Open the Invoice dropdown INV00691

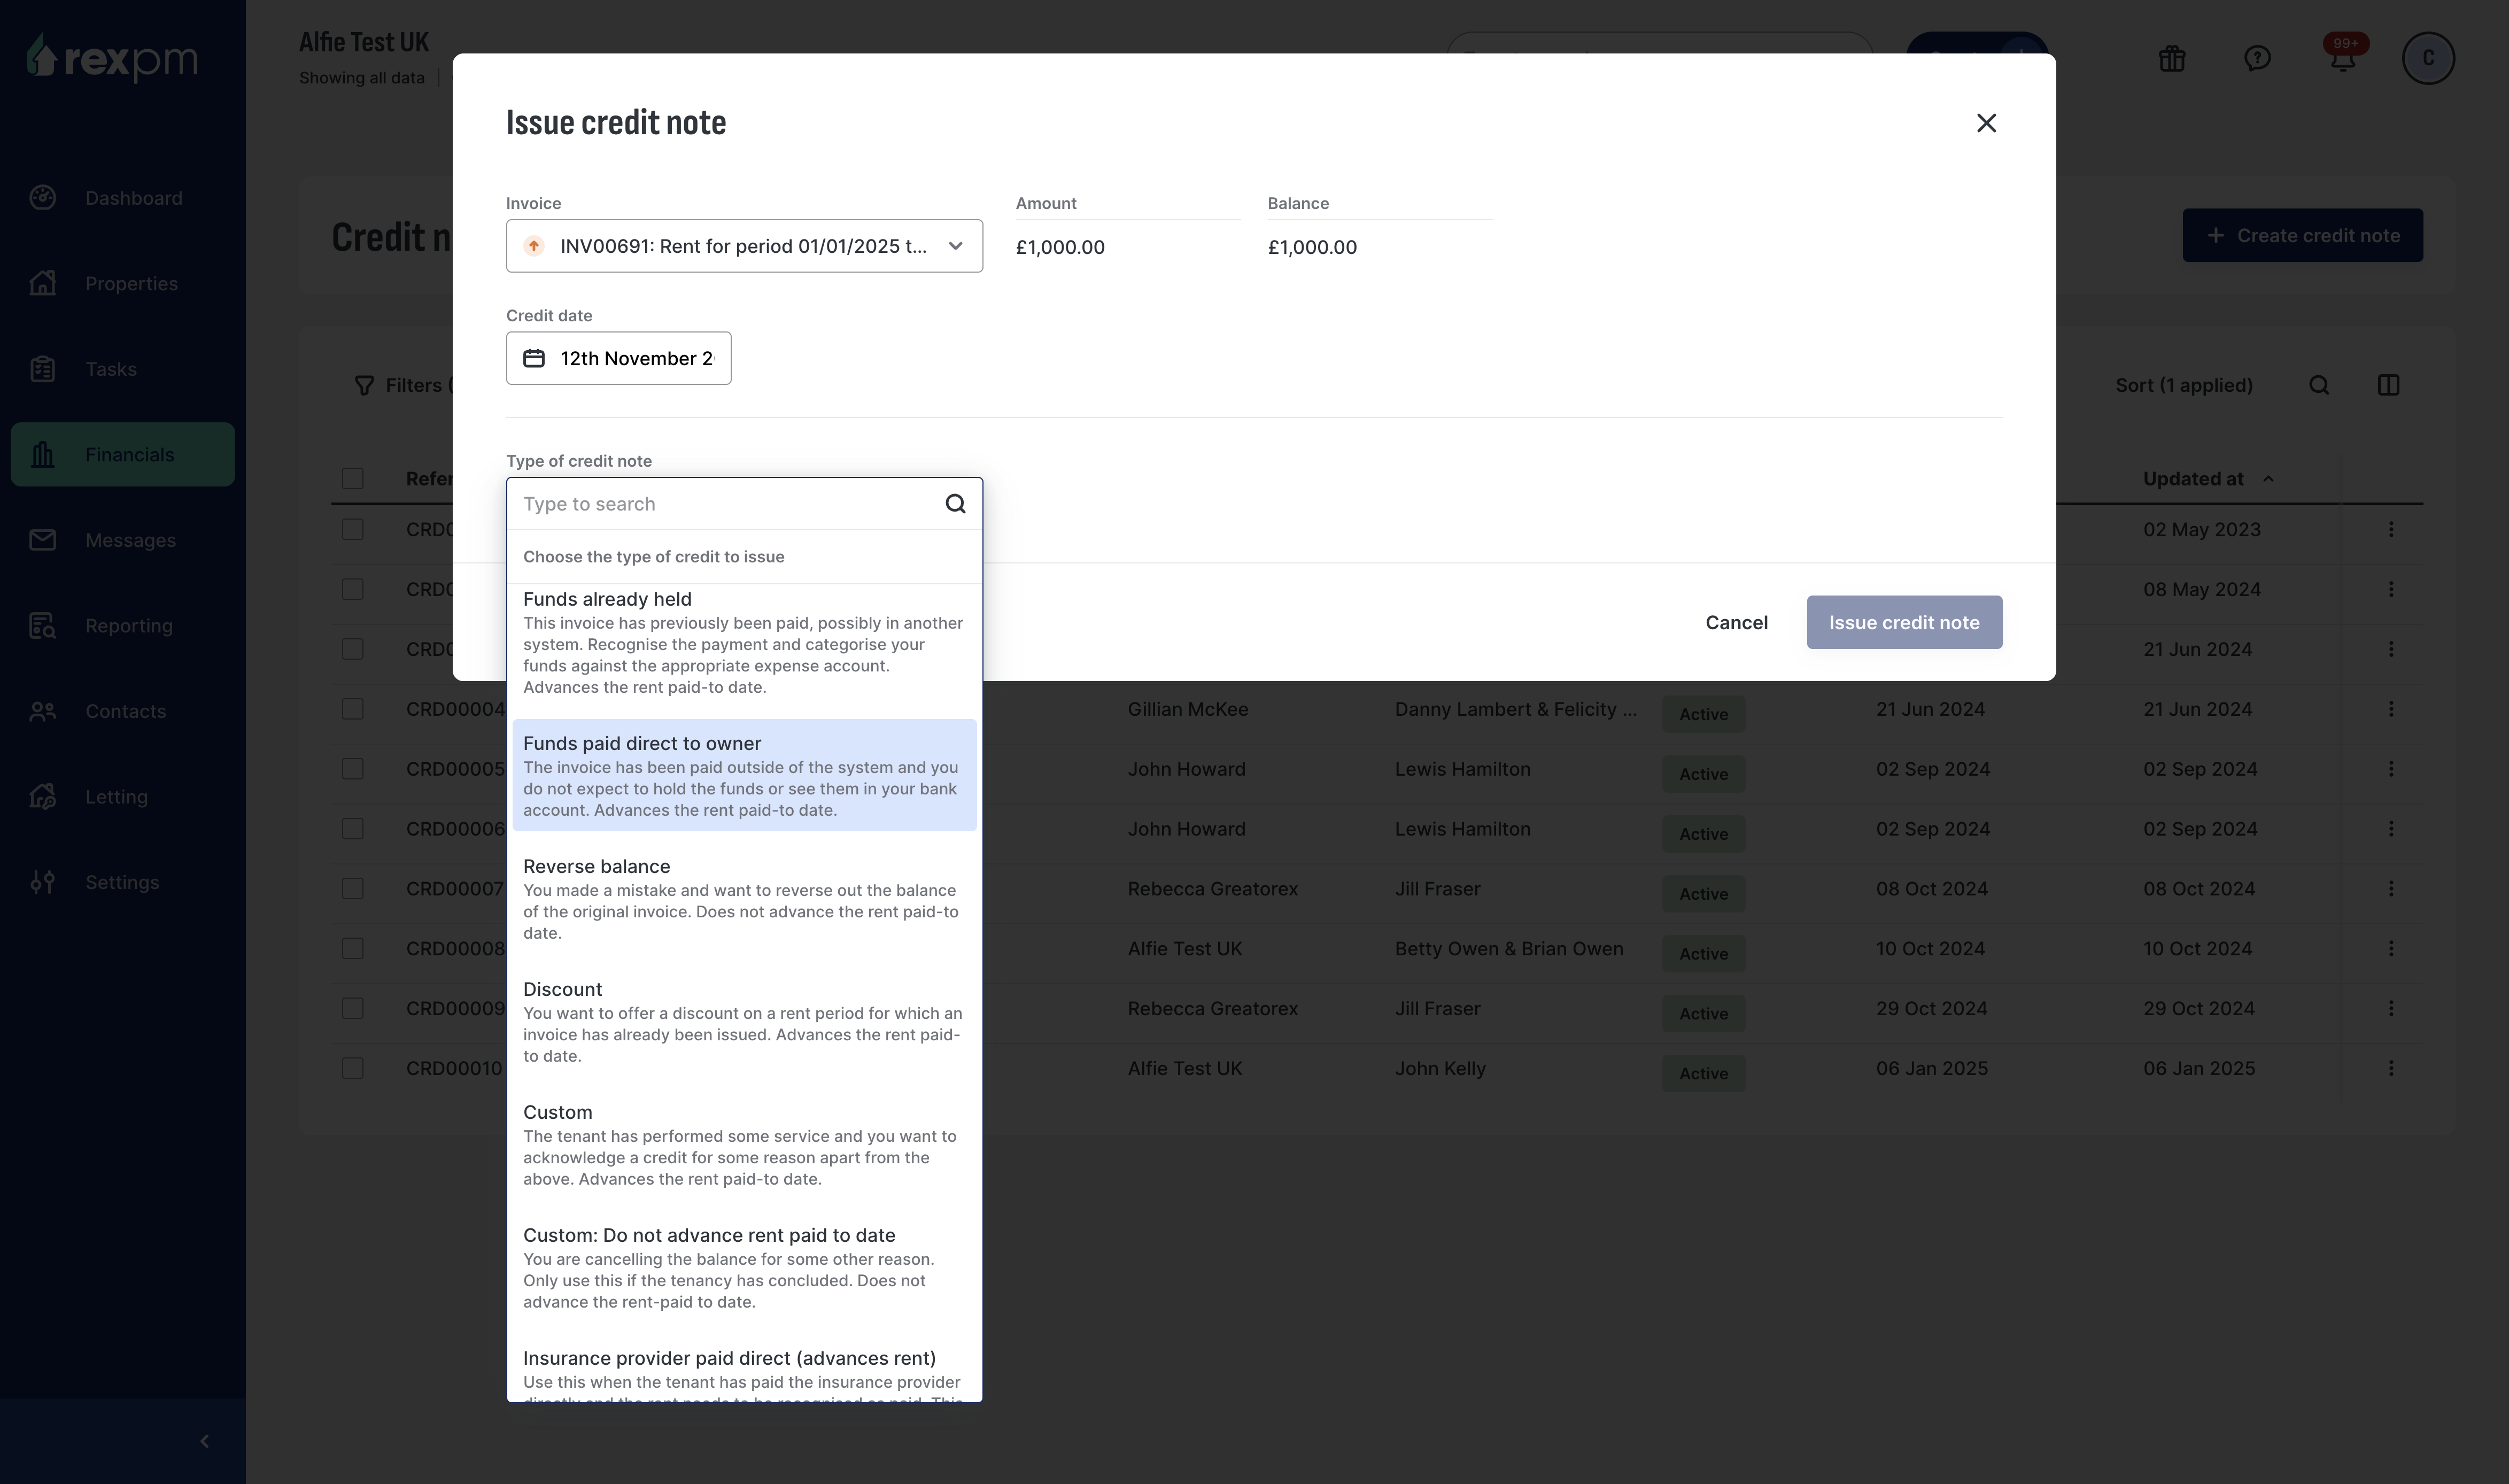(744, 246)
